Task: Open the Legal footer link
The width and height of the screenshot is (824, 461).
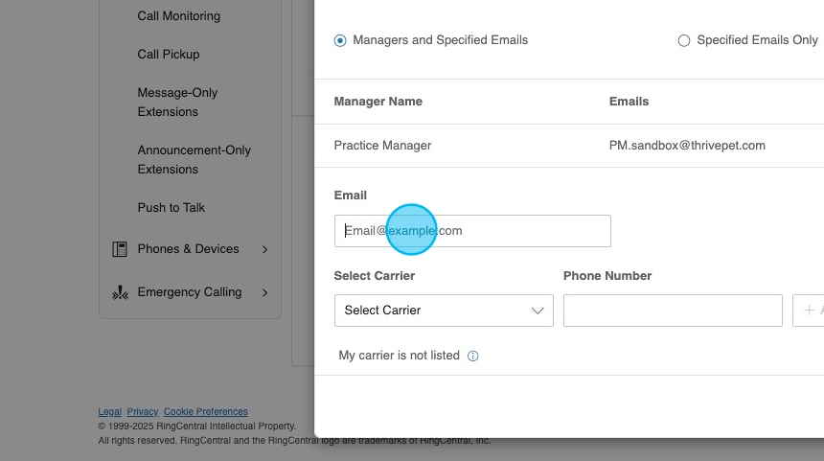Action: [109, 412]
